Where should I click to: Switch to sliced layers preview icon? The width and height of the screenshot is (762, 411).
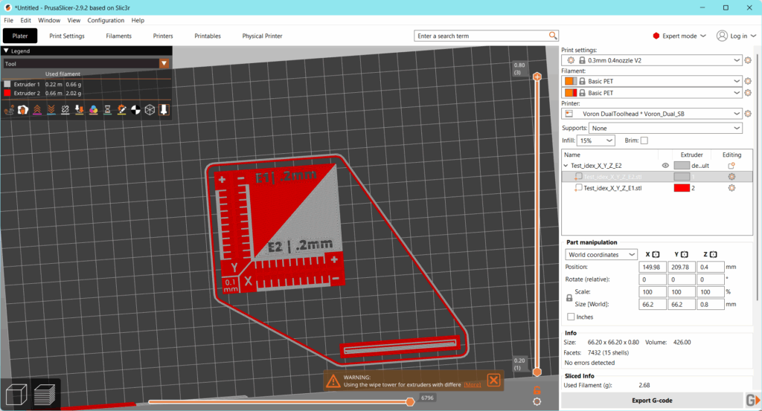(x=45, y=393)
